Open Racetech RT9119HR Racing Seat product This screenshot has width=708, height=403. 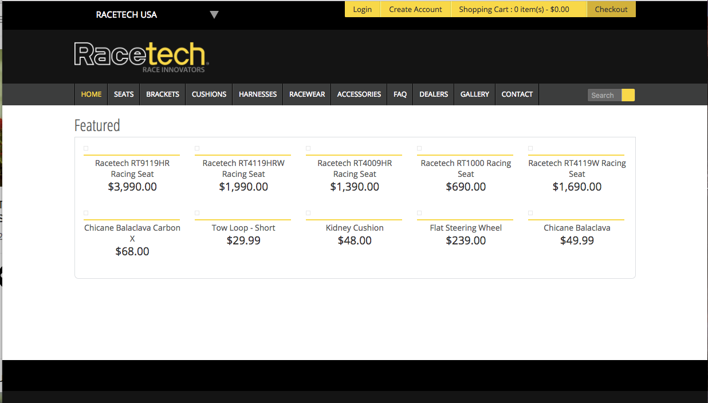[132, 168]
